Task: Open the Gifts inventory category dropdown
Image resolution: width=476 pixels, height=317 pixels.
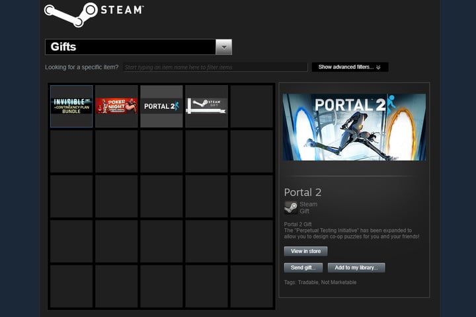Action: [130, 47]
